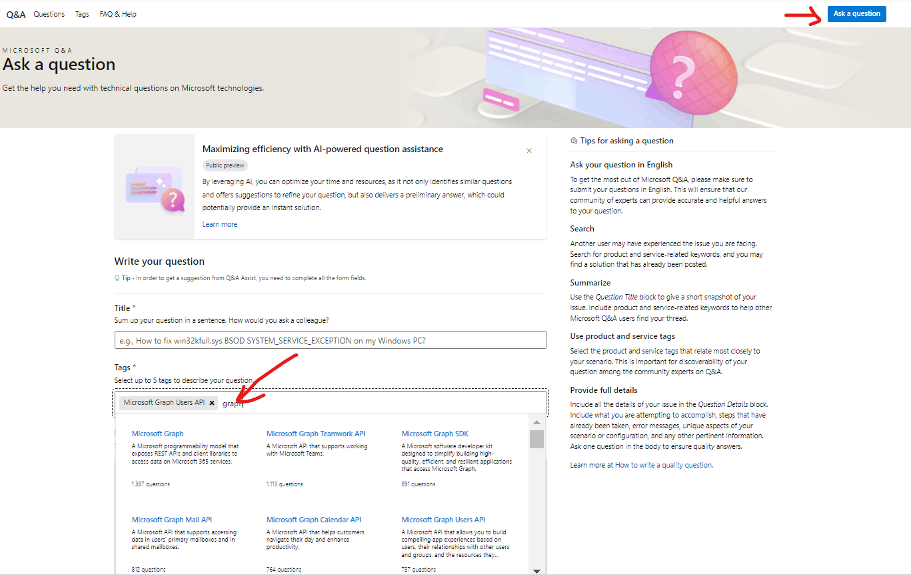Click the 'Search' tip heading
The height and width of the screenshot is (575, 911).
pos(582,229)
